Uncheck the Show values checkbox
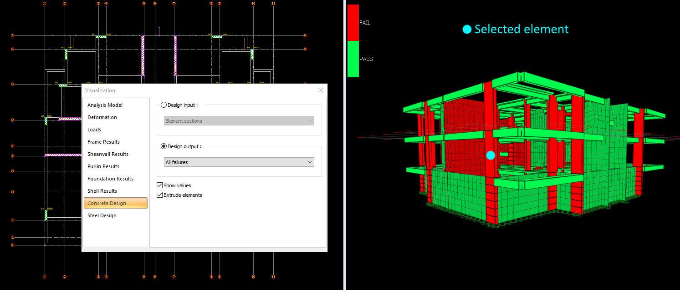 pos(159,185)
